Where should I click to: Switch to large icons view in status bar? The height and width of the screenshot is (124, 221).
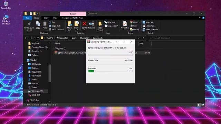(x=203, y=105)
